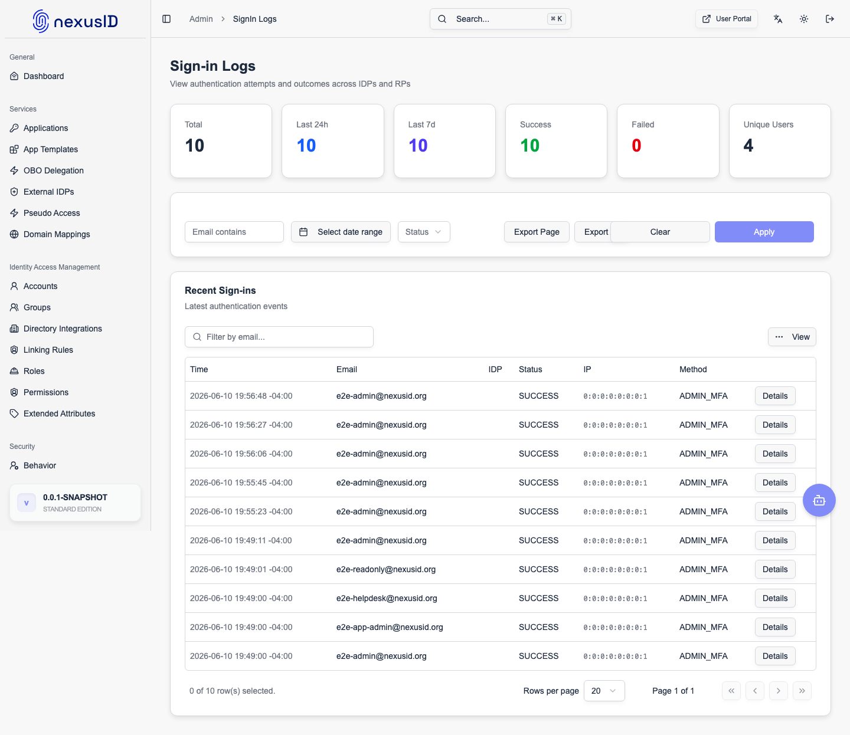Navigate to External IDPs in sidebar
850x735 pixels.
point(48,192)
